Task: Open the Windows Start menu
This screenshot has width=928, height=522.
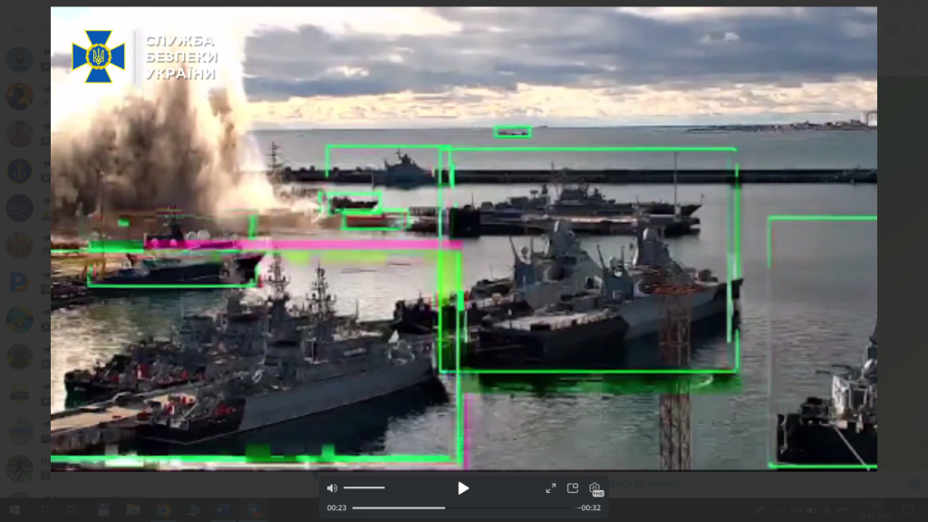Action: [x=14, y=510]
